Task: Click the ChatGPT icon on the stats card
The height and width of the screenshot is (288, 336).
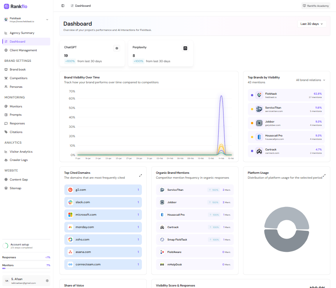Action: pyautogui.click(x=117, y=48)
